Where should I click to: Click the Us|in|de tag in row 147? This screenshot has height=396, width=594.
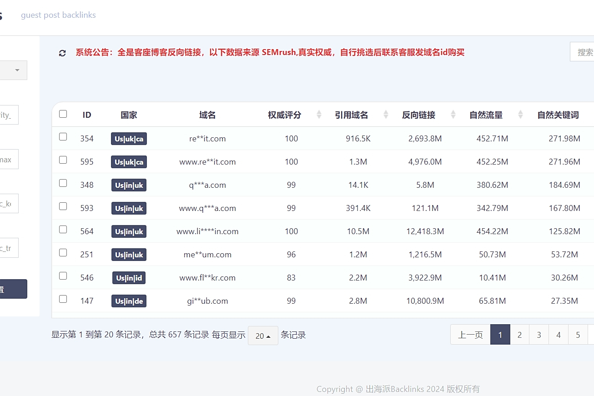tap(129, 301)
